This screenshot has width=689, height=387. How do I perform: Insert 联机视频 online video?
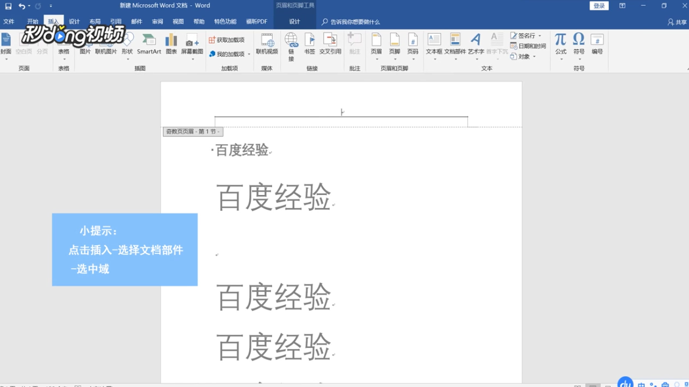[x=267, y=44]
